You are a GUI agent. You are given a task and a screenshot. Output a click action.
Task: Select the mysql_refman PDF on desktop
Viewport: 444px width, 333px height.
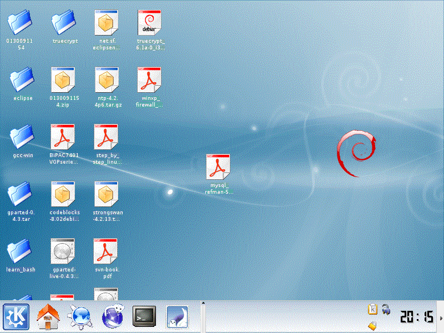[218, 167]
